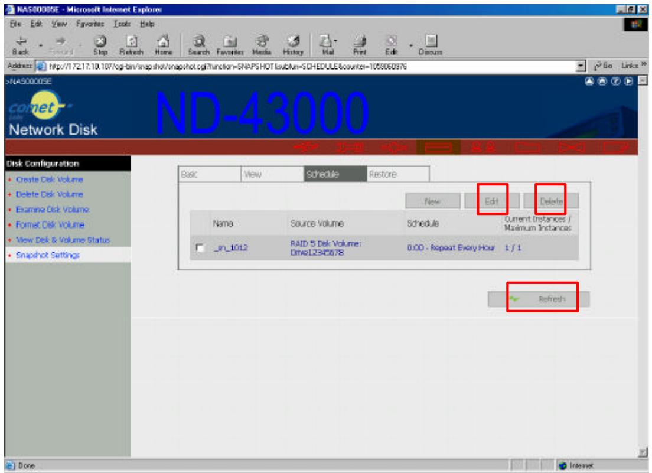Click the Internet zone globe in status bar
This screenshot has height=473, width=652.
(563, 465)
